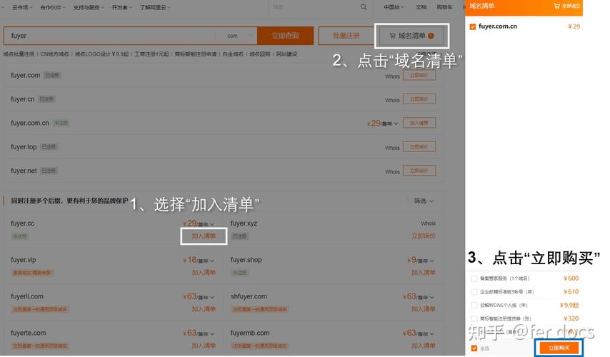The height and width of the screenshot is (357, 610).
Task: Open the 网站建设 link
Action: (x=286, y=54)
